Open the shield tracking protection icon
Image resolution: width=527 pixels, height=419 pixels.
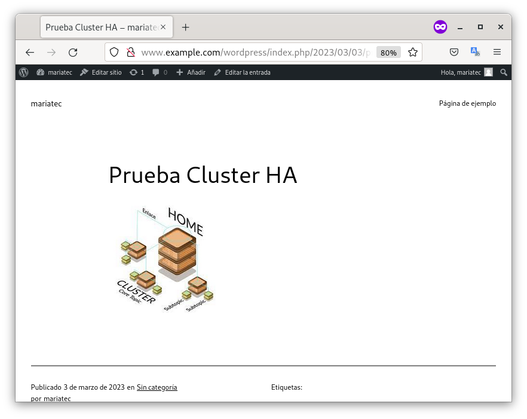[114, 53]
